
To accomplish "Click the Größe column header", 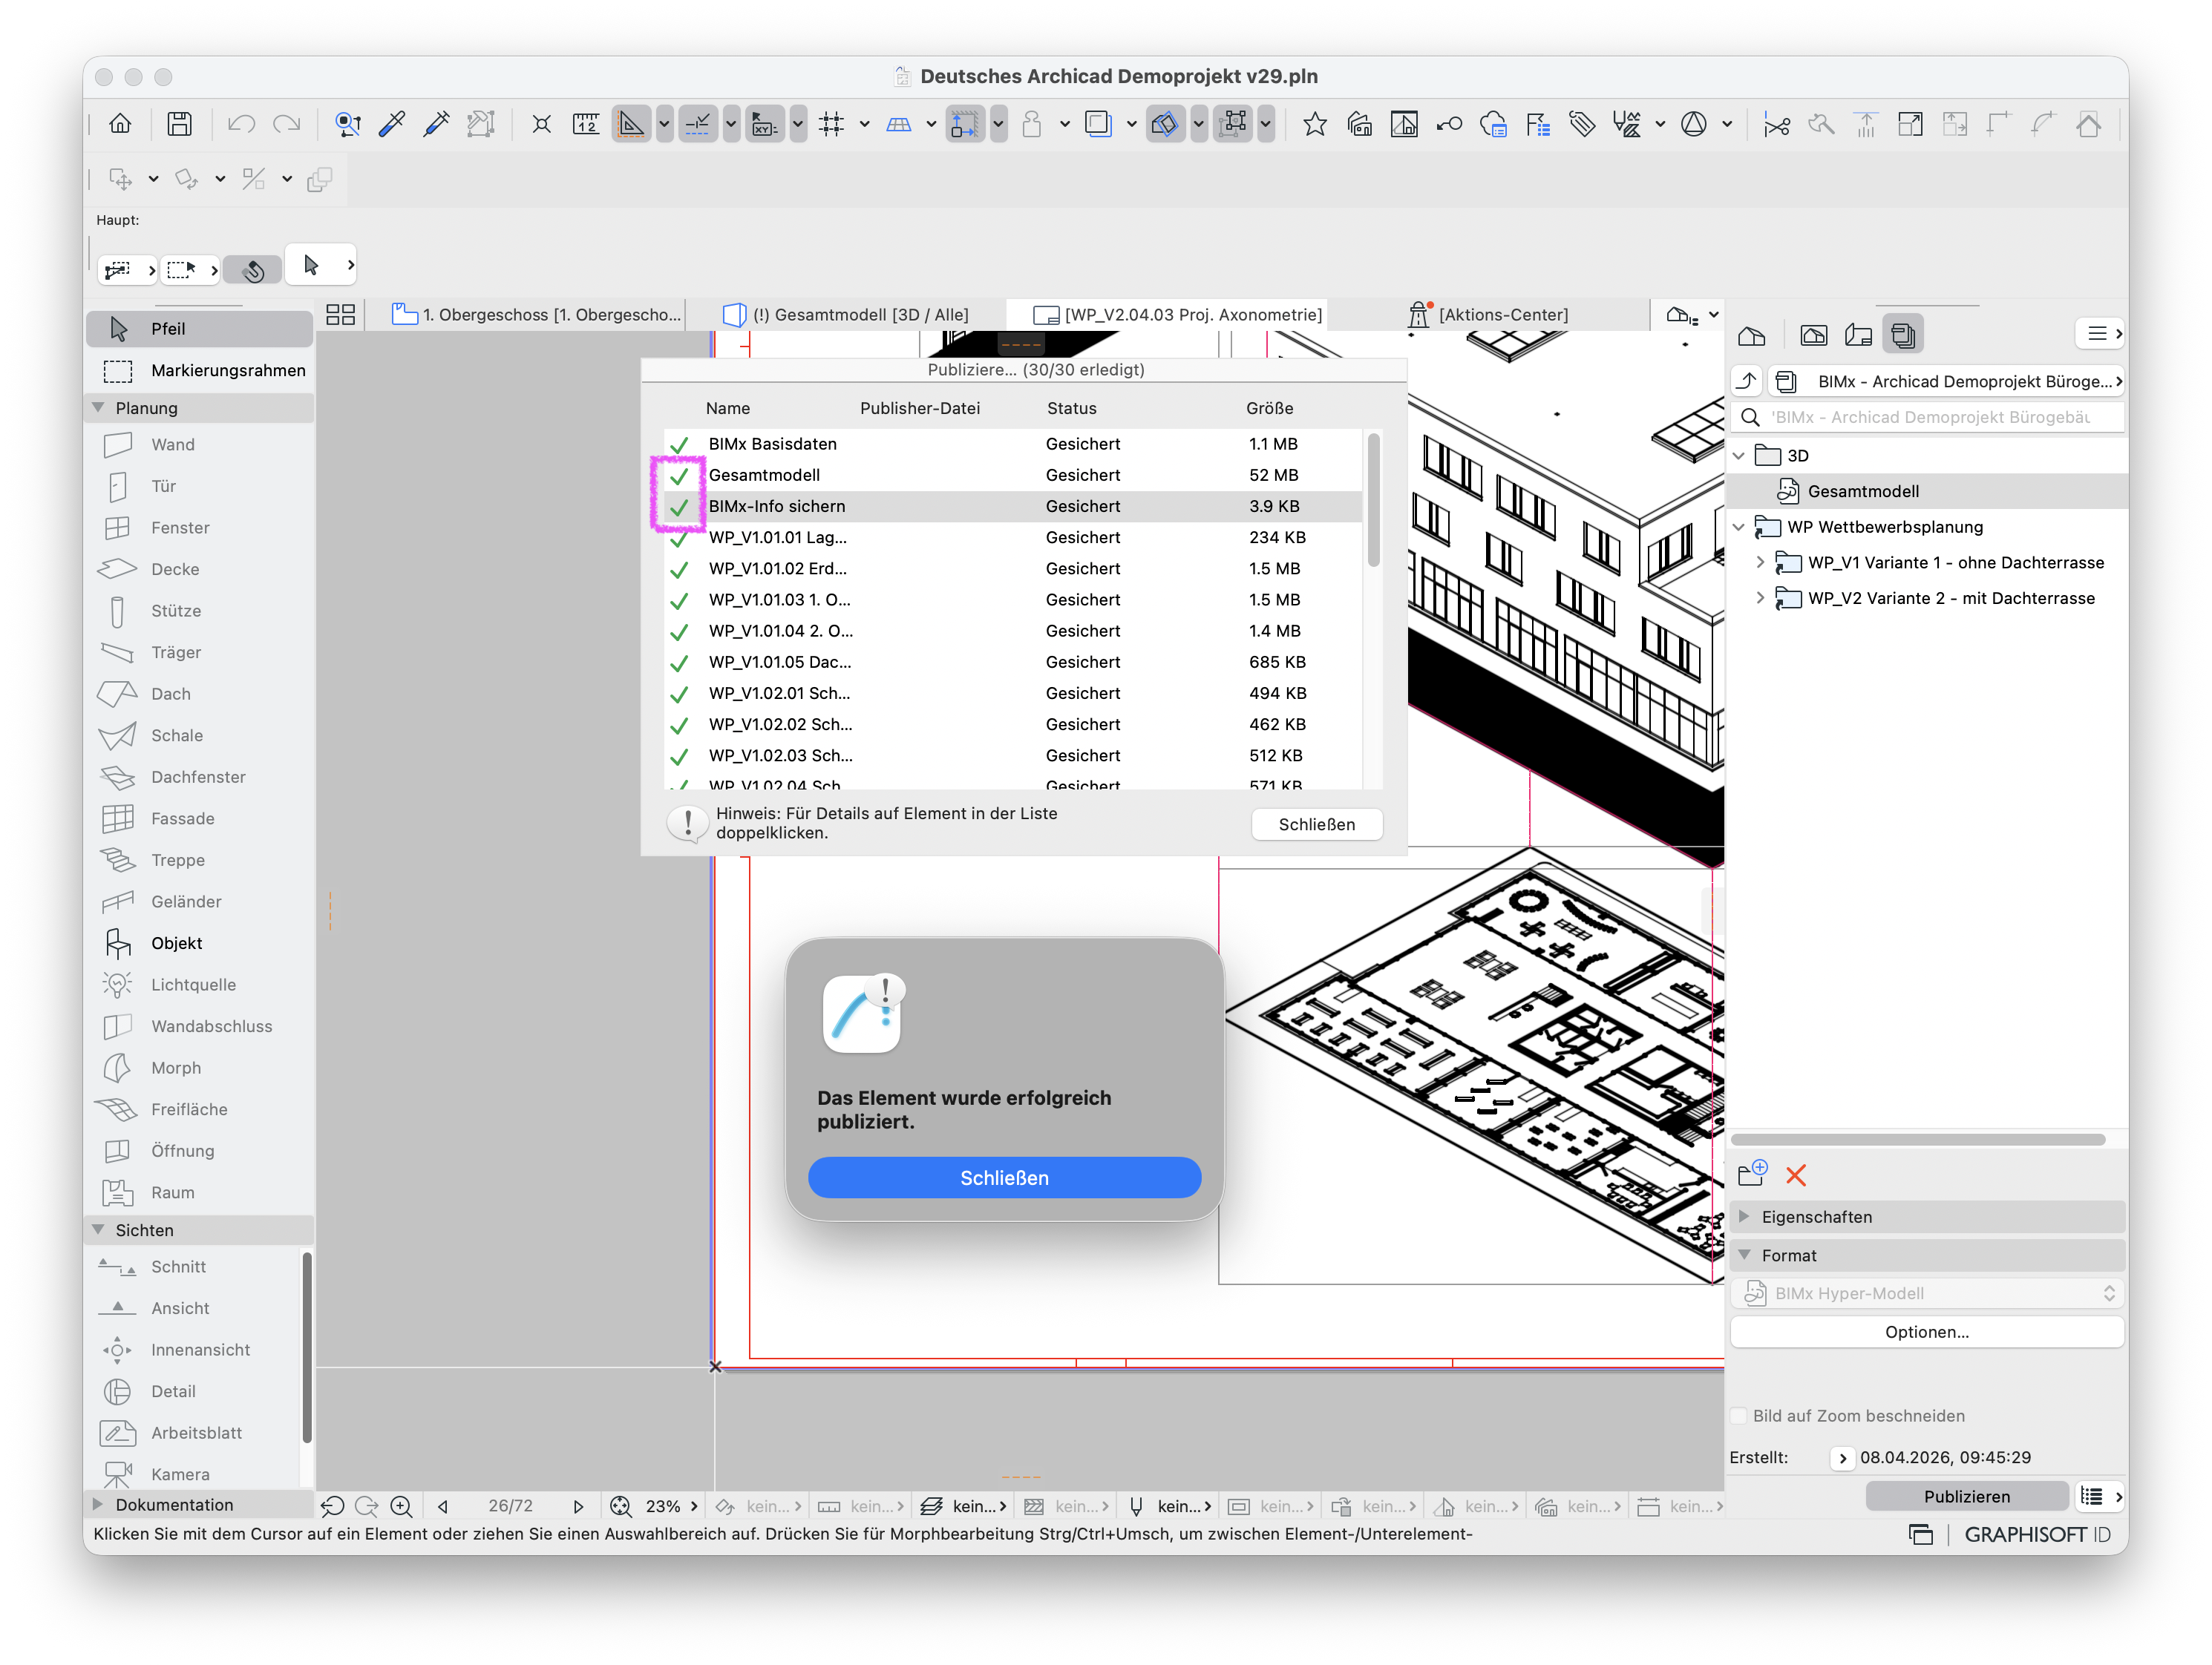I will (1269, 408).
